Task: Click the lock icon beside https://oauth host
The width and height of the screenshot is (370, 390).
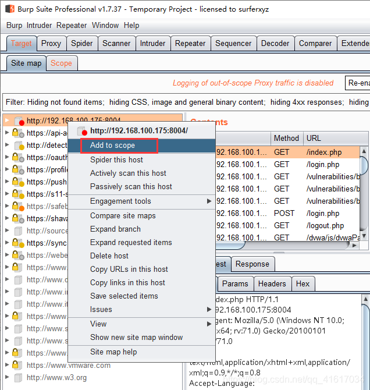Action: coord(18,157)
